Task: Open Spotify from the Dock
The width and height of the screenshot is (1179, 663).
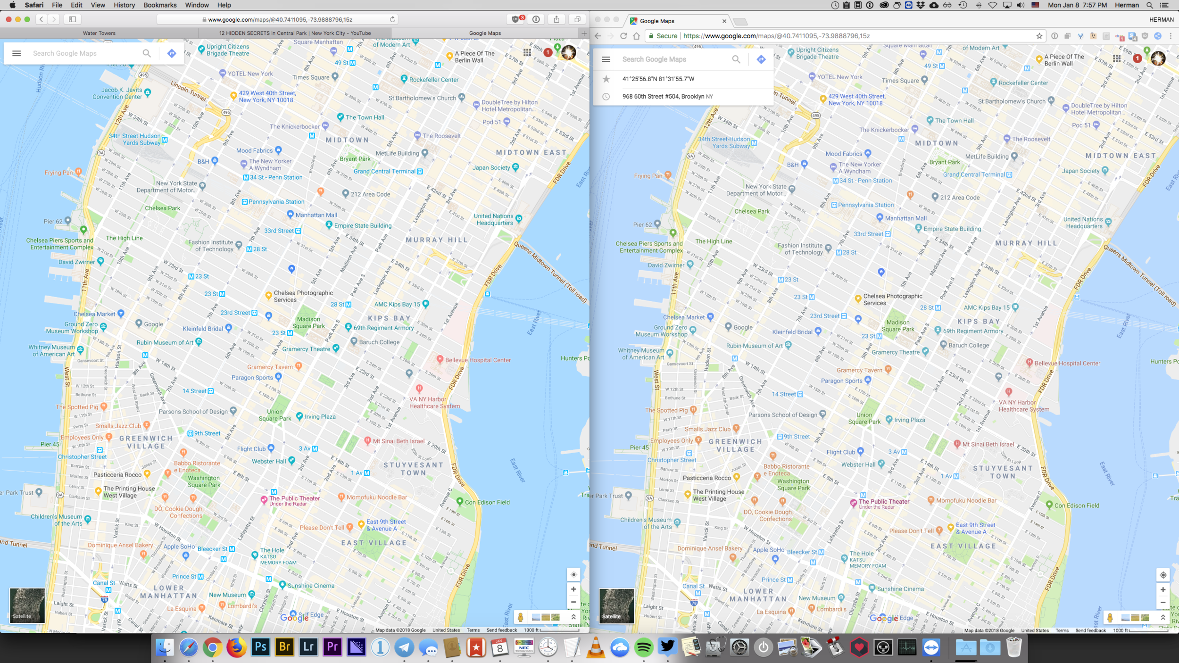Action: point(643,647)
